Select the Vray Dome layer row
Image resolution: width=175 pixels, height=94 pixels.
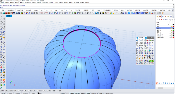[x=165, y=34]
